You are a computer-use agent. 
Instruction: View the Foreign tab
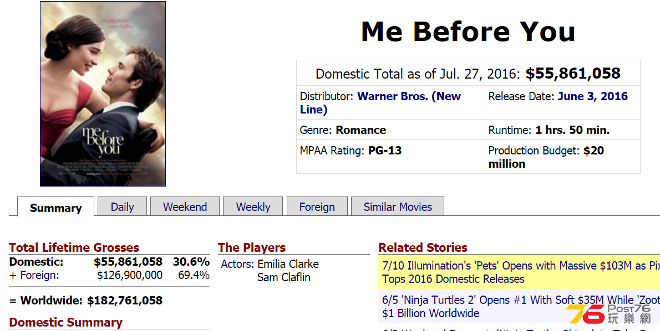pyautogui.click(x=317, y=206)
